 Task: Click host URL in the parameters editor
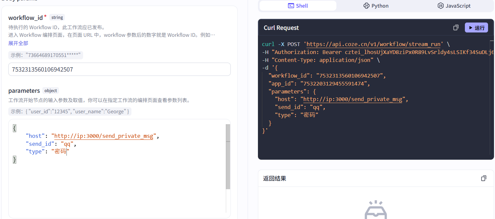click(103, 136)
